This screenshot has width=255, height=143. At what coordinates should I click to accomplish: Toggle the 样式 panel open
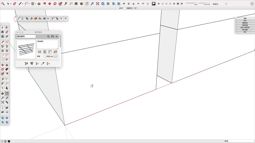(x=245, y=21)
